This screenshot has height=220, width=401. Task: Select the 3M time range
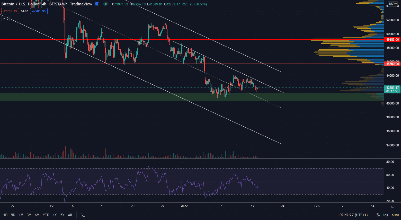click(x=29, y=215)
